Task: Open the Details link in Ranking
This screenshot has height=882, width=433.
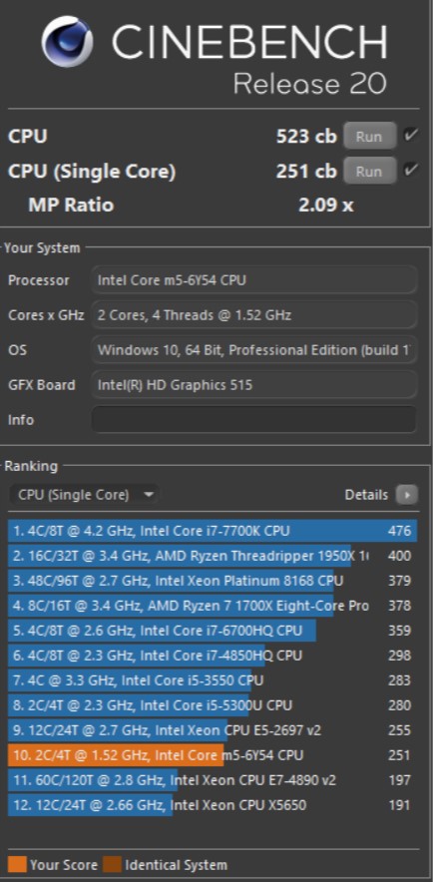Action: 366,495
